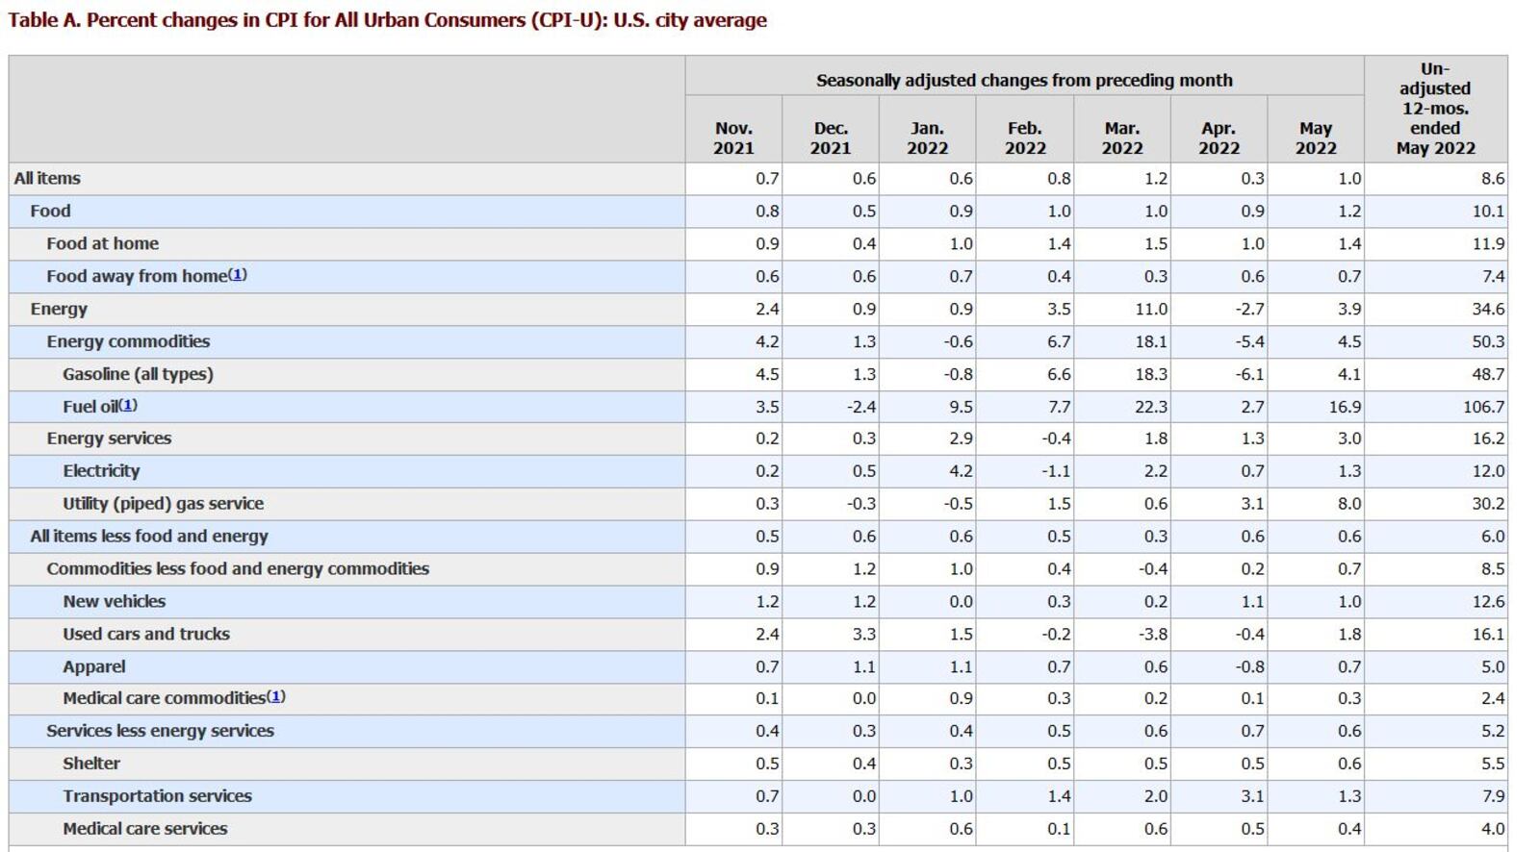1540x852 pixels.
Task: Open footnote (1) link beside Food away from home
Action: point(238,275)
